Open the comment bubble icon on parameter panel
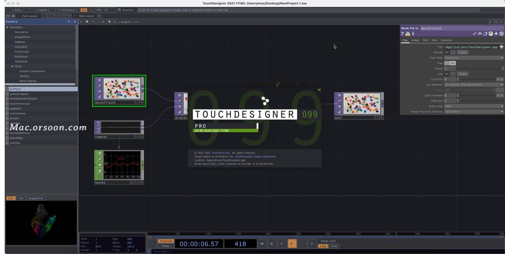 point(480,34)
